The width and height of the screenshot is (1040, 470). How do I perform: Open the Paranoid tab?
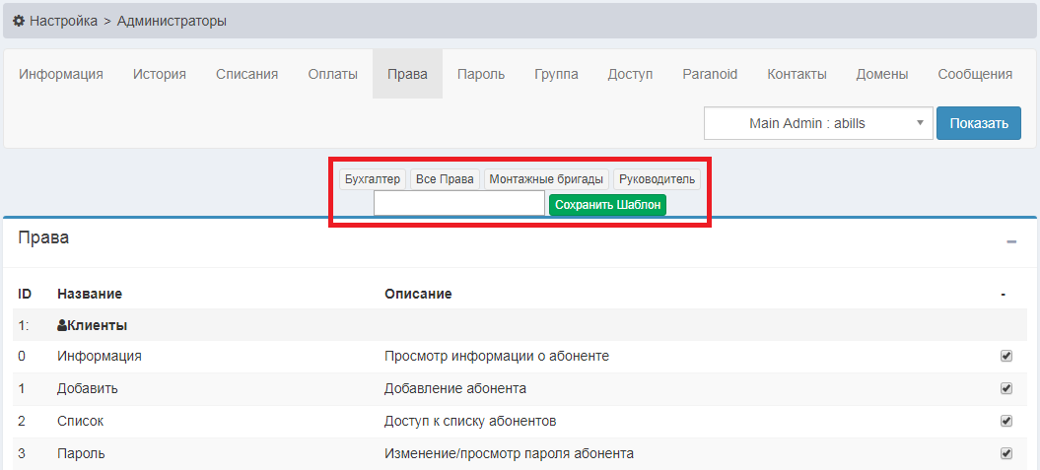[x=710, y=74]
